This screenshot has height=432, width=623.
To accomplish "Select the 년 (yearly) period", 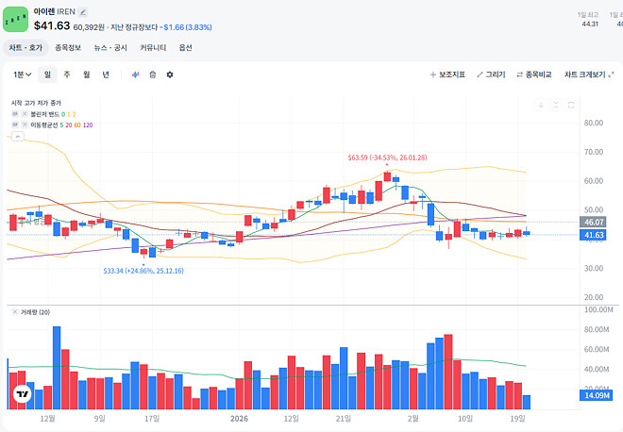I will tap(106, 75).
